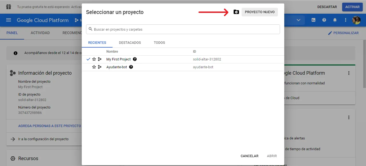The height and width of the screenshot is (166, 366).
Task: Open Cloud Shell terminal icon
Action: (313, 20)
